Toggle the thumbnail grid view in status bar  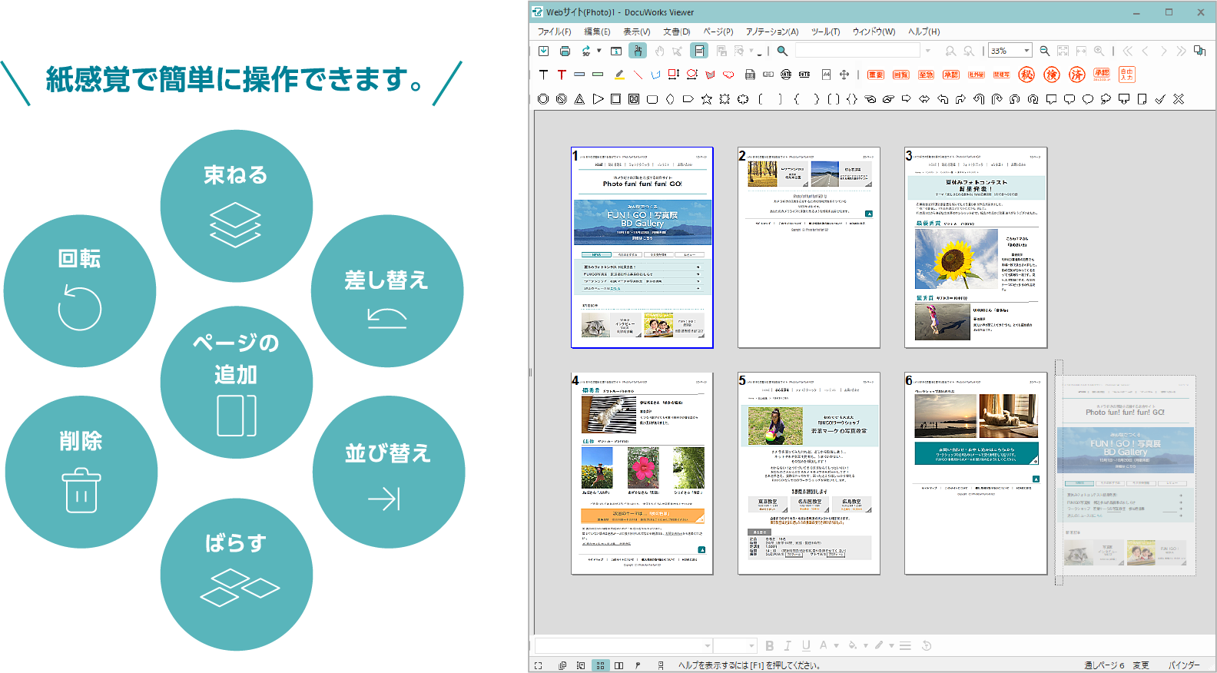click(600, 665)
